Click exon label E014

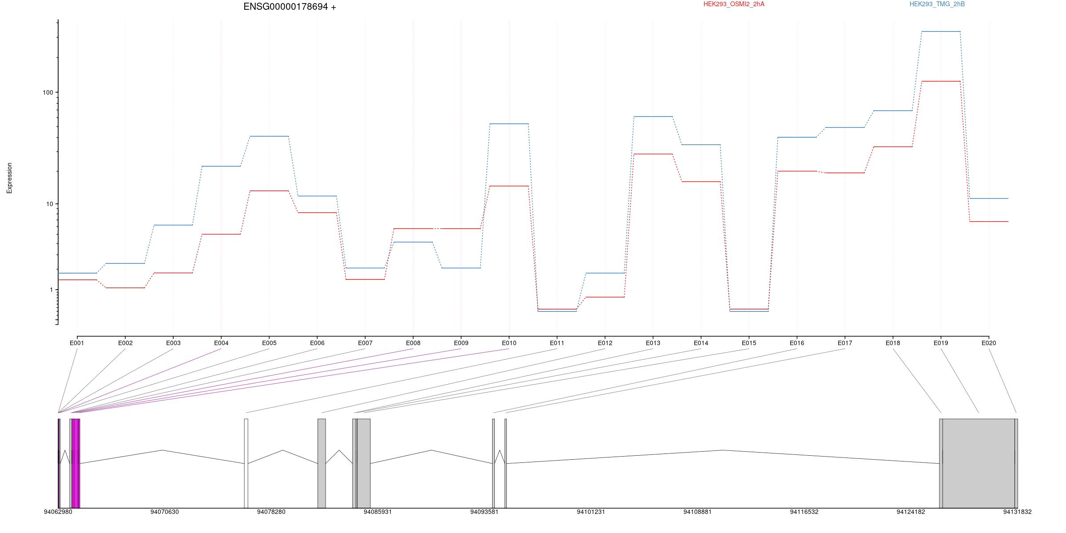(701, 343)
